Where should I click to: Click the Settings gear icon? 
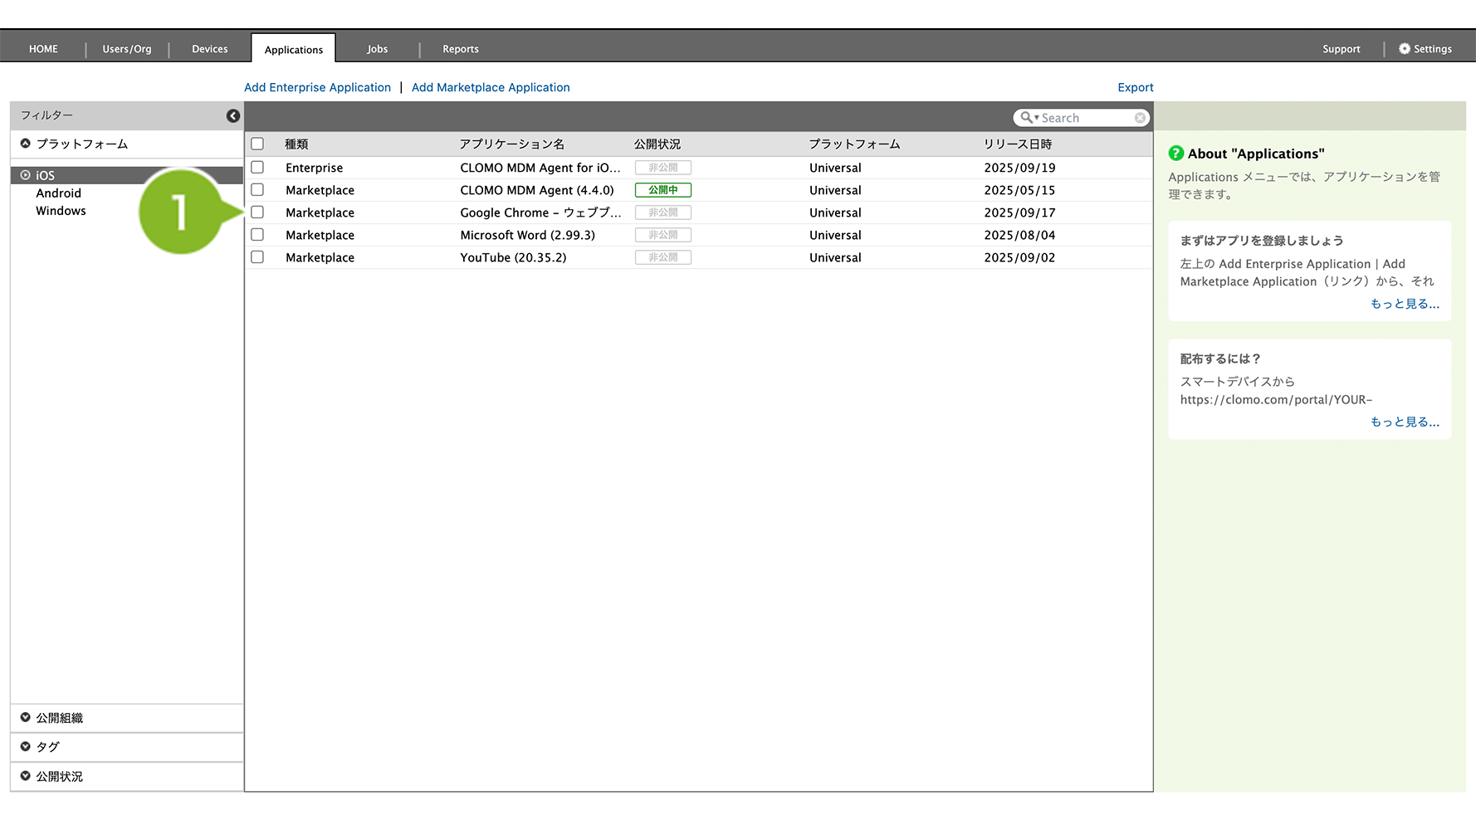tap(1405, 49)
